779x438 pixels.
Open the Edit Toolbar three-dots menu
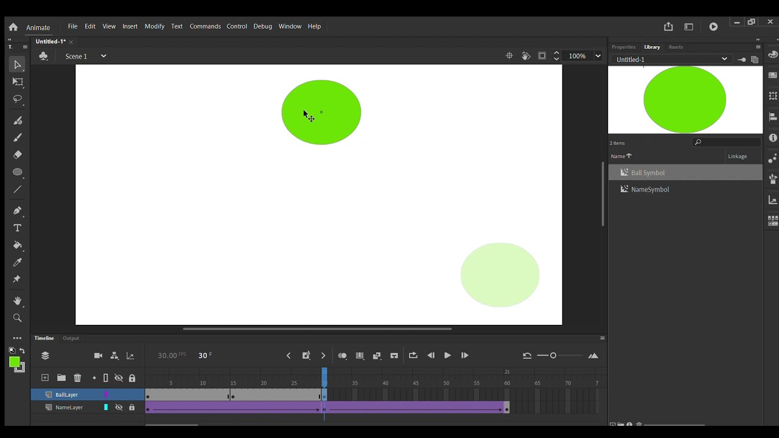click(x=18, y=338)
